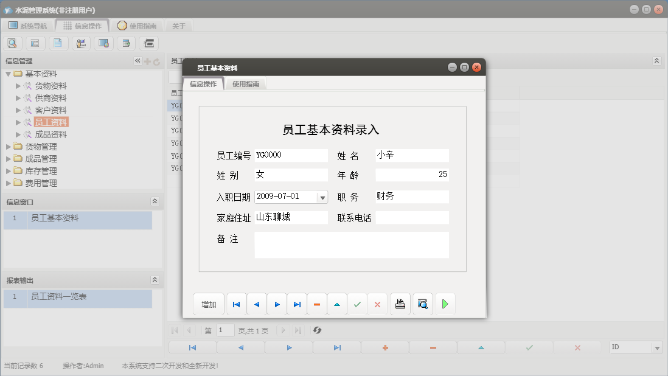
Task: Collapse the 信息管理 panel with the double chevron
Action: [x=137, y=60]
